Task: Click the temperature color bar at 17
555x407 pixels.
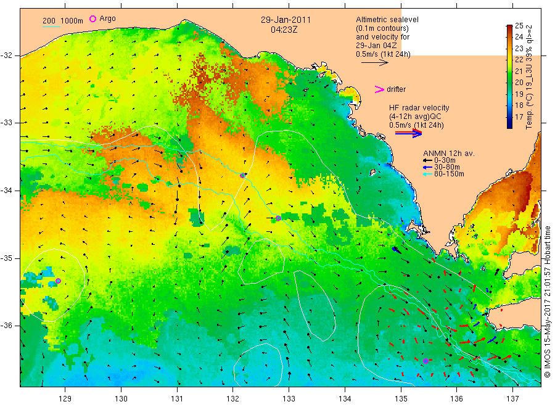Action: pos(509,117)
